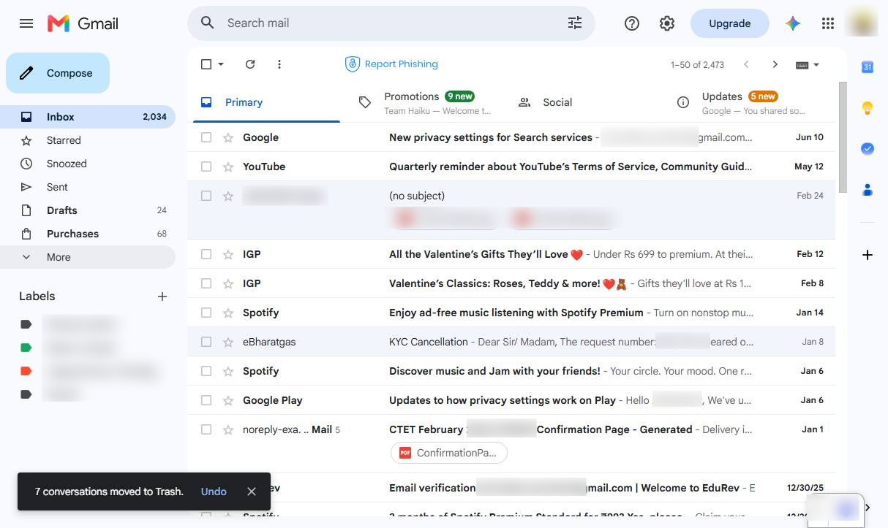Open the select dropdown arrow
888x528 pixels.
(x=221, y=64)
